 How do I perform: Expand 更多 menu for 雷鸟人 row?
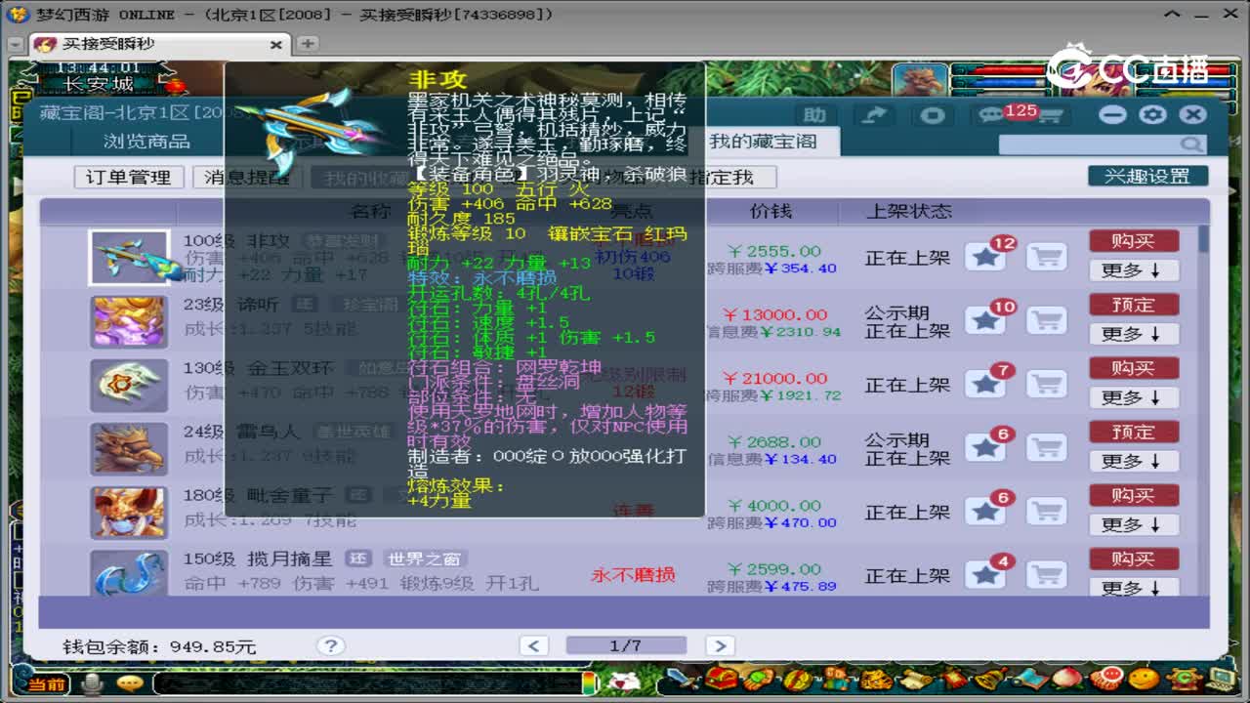tap(1134, 461)
